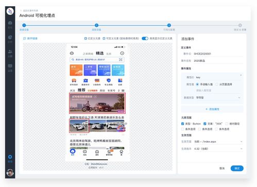Tap the 推荐 tab in phone feed
The width and height of the screenshot is (257, 187).
click(81, 90)
